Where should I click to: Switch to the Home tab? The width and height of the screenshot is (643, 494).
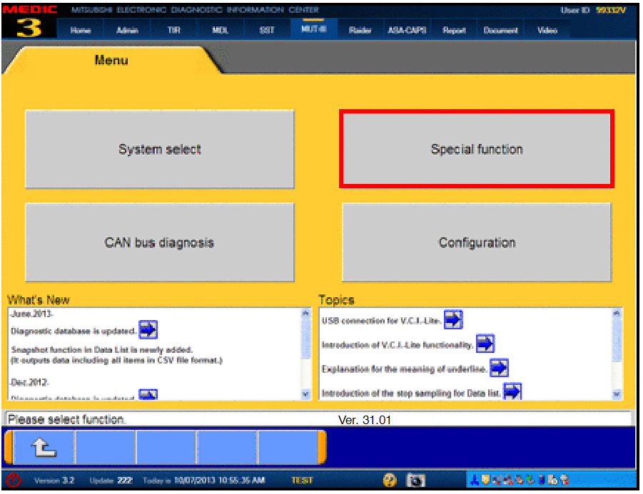(81, 30)
